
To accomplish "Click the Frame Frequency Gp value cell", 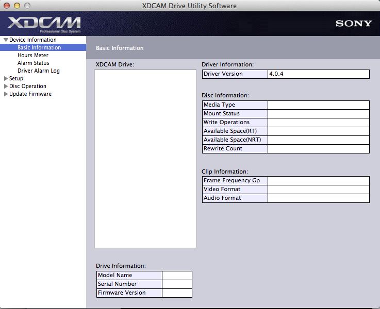I will click(319, 181).
